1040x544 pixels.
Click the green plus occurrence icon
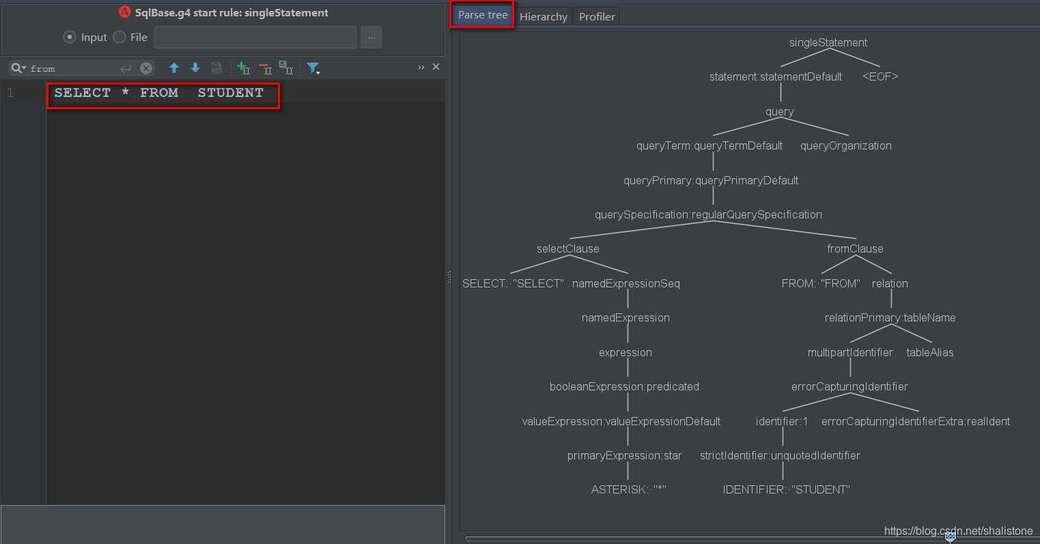[243, 68]
